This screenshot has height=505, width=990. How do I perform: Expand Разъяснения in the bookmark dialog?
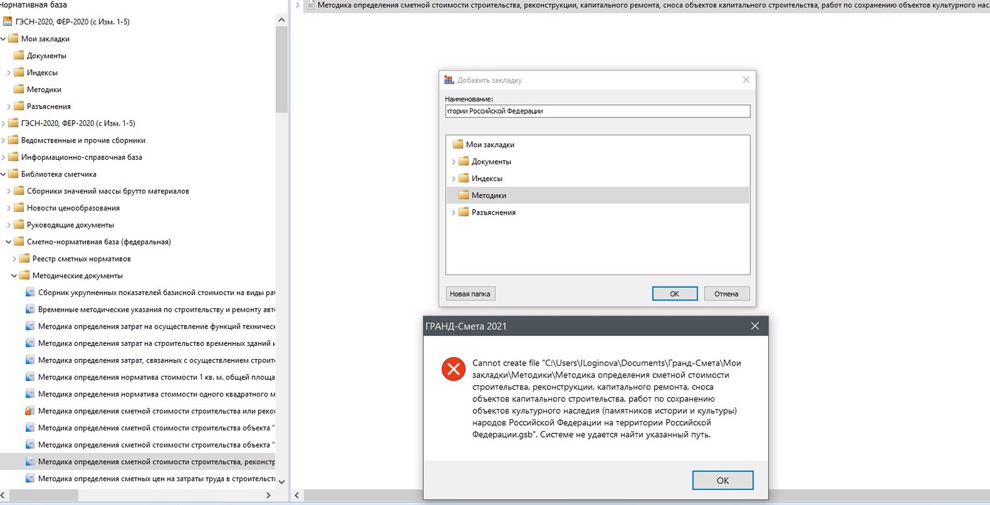(x=453, y=213)
